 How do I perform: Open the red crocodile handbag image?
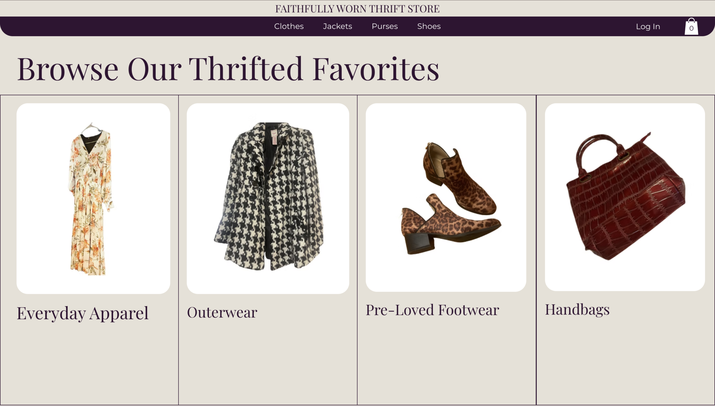tap(626, 201)
